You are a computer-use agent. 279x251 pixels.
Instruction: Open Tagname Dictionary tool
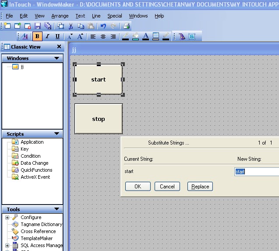37,224
